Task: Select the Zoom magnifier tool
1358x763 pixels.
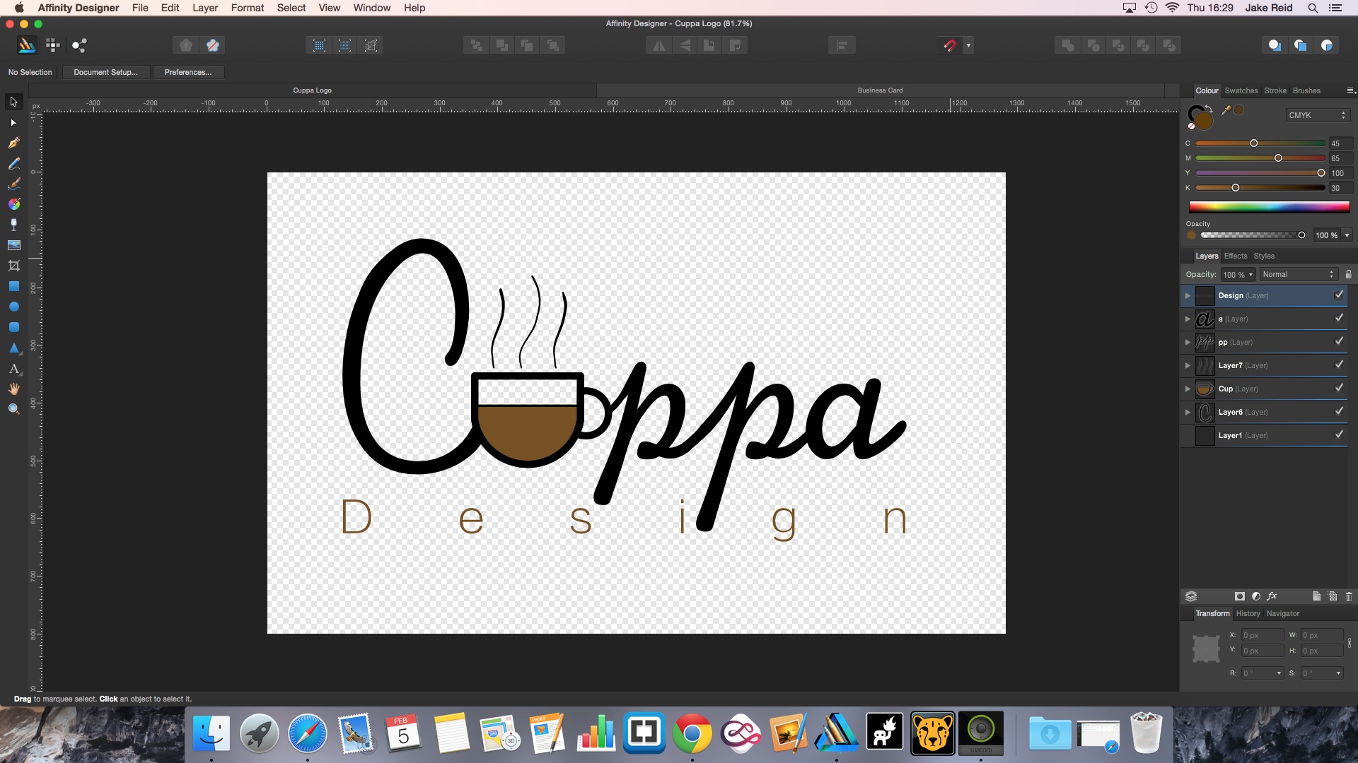Action: 13,409
